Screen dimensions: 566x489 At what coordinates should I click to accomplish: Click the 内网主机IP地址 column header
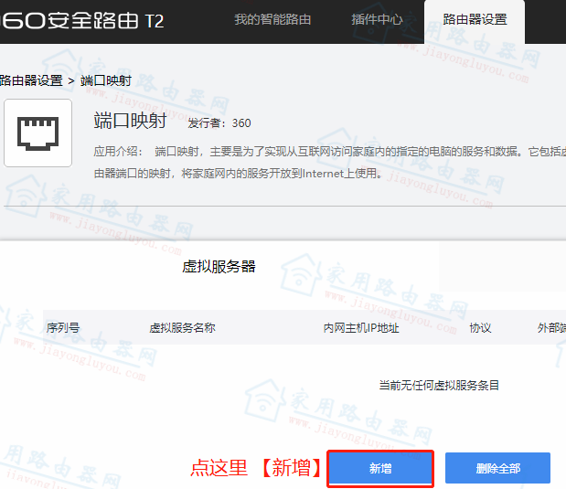pos(361,328)
